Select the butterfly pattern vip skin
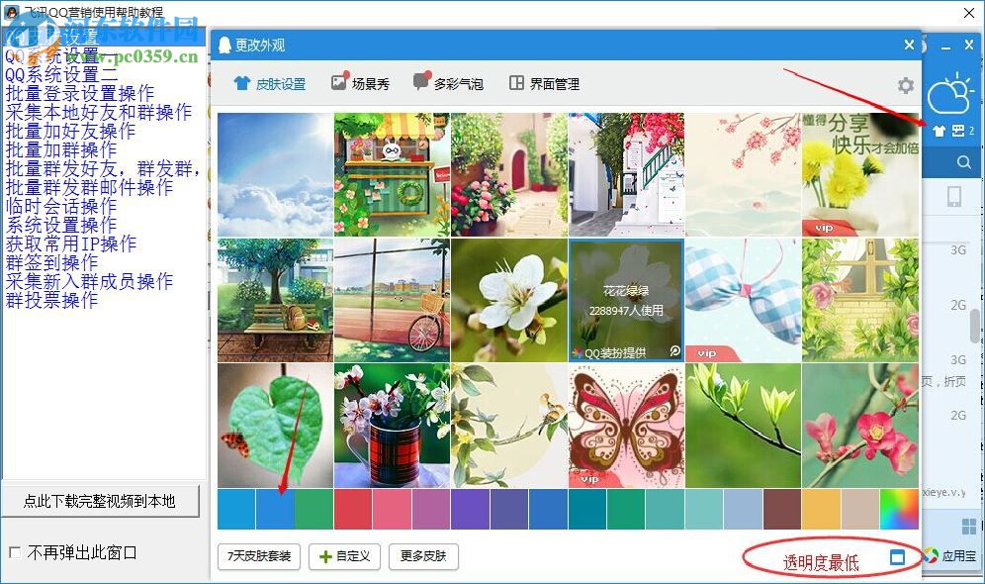 pos(626,425)
